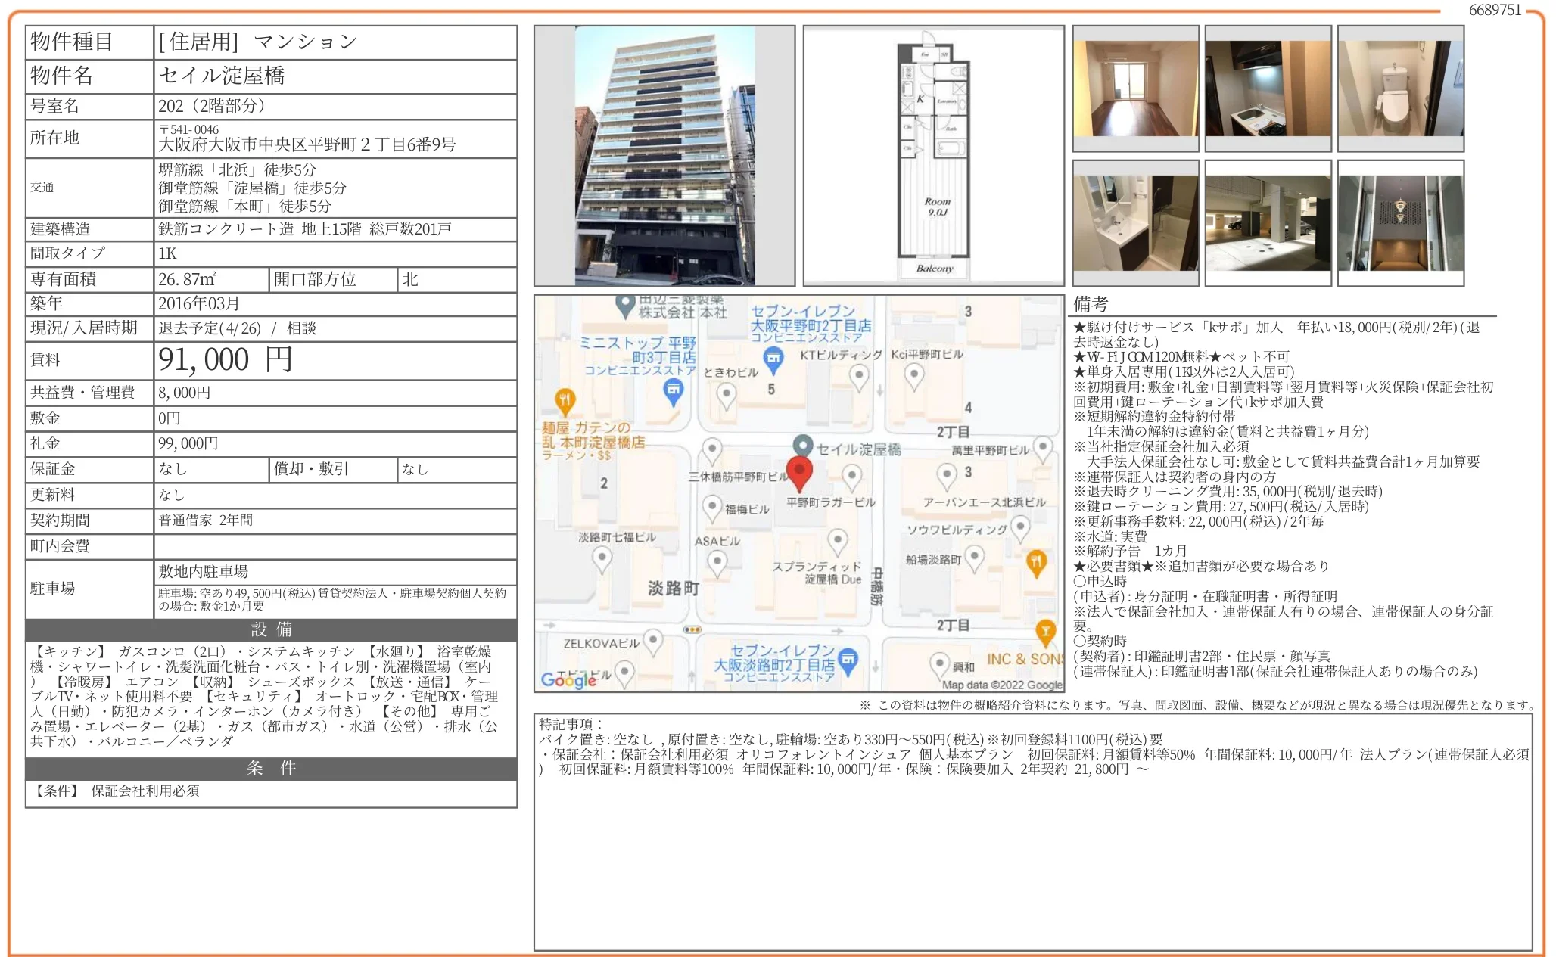This screenshot has width=1556, height=957.
Task: Open the building exterior photo
Action: click(x=664, y=156)
